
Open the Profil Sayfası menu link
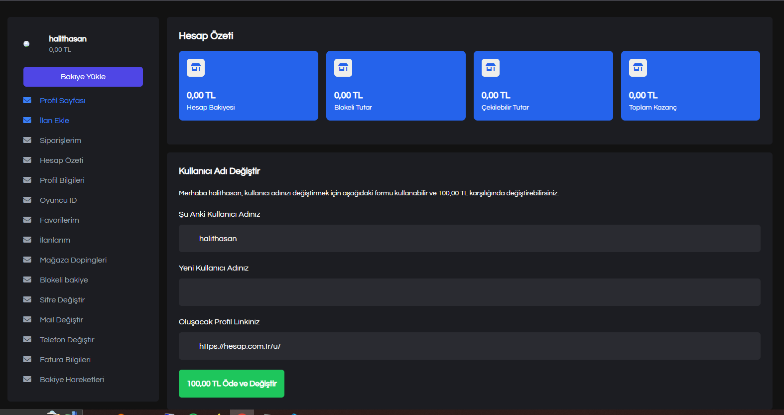tap(62, 101)
